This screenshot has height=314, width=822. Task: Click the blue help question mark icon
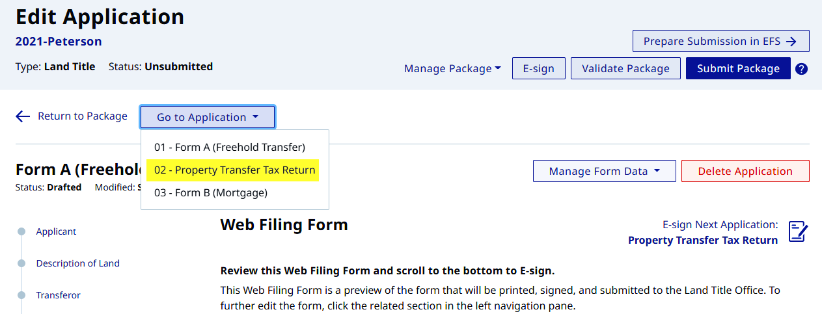click(x=801, y=69)
